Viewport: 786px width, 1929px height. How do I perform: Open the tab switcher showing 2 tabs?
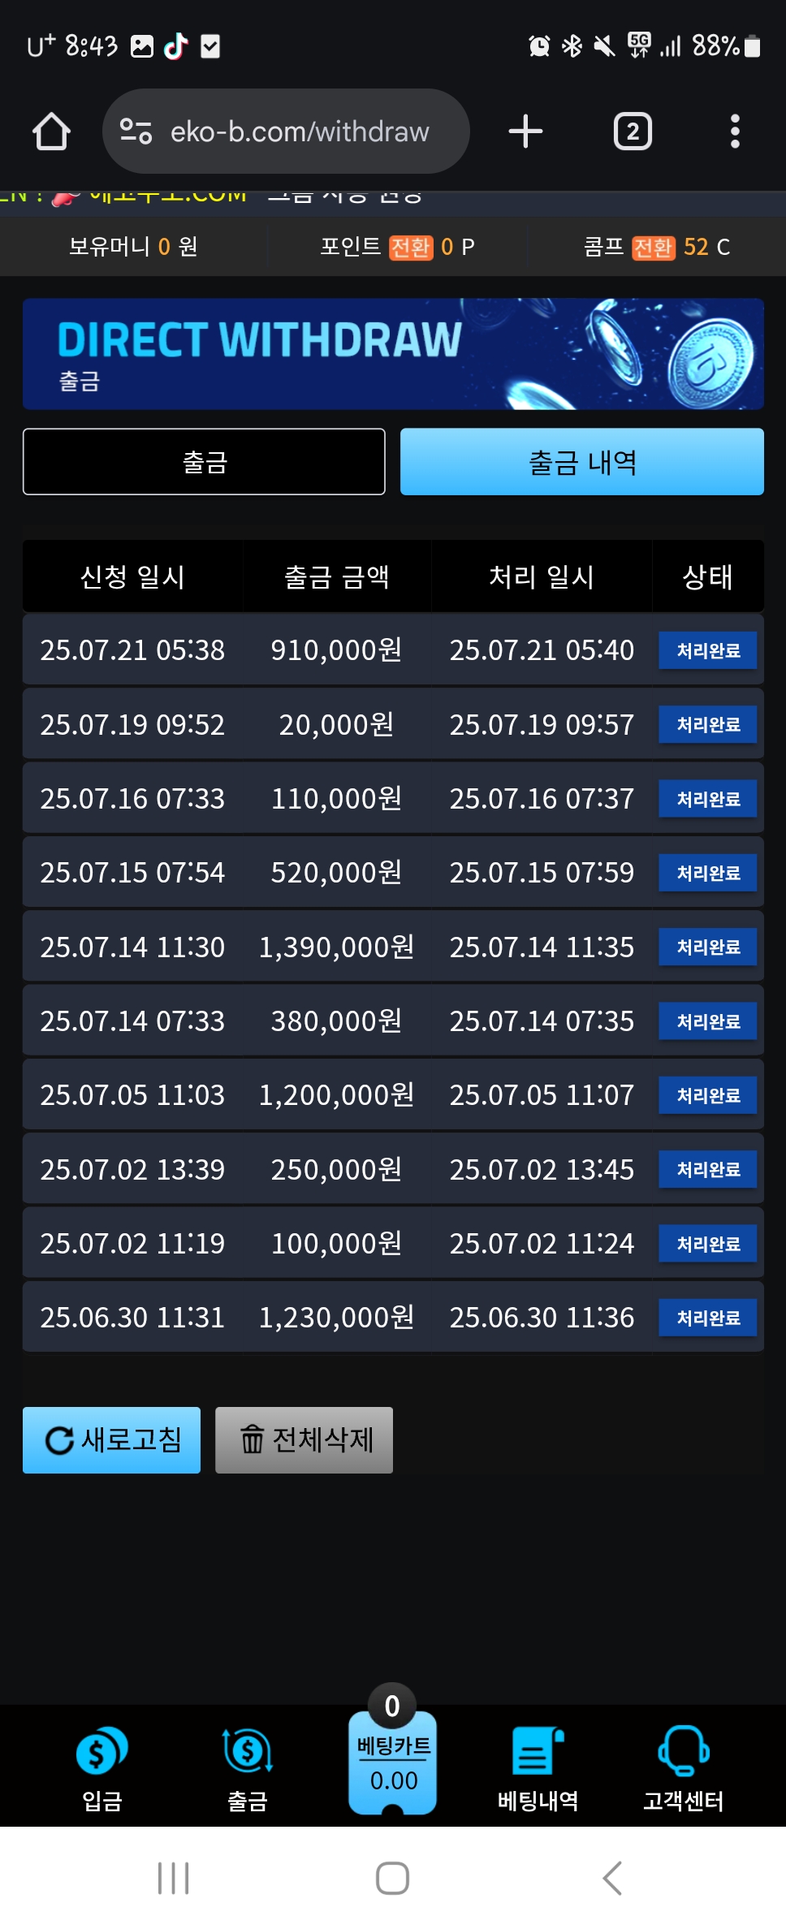click(633, 132)
